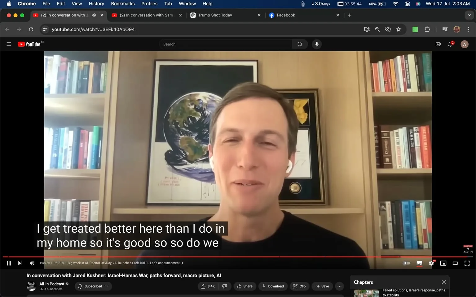Open the Bookmarks menu
This screenshot has width=476, height=297.
pos(123,4)
